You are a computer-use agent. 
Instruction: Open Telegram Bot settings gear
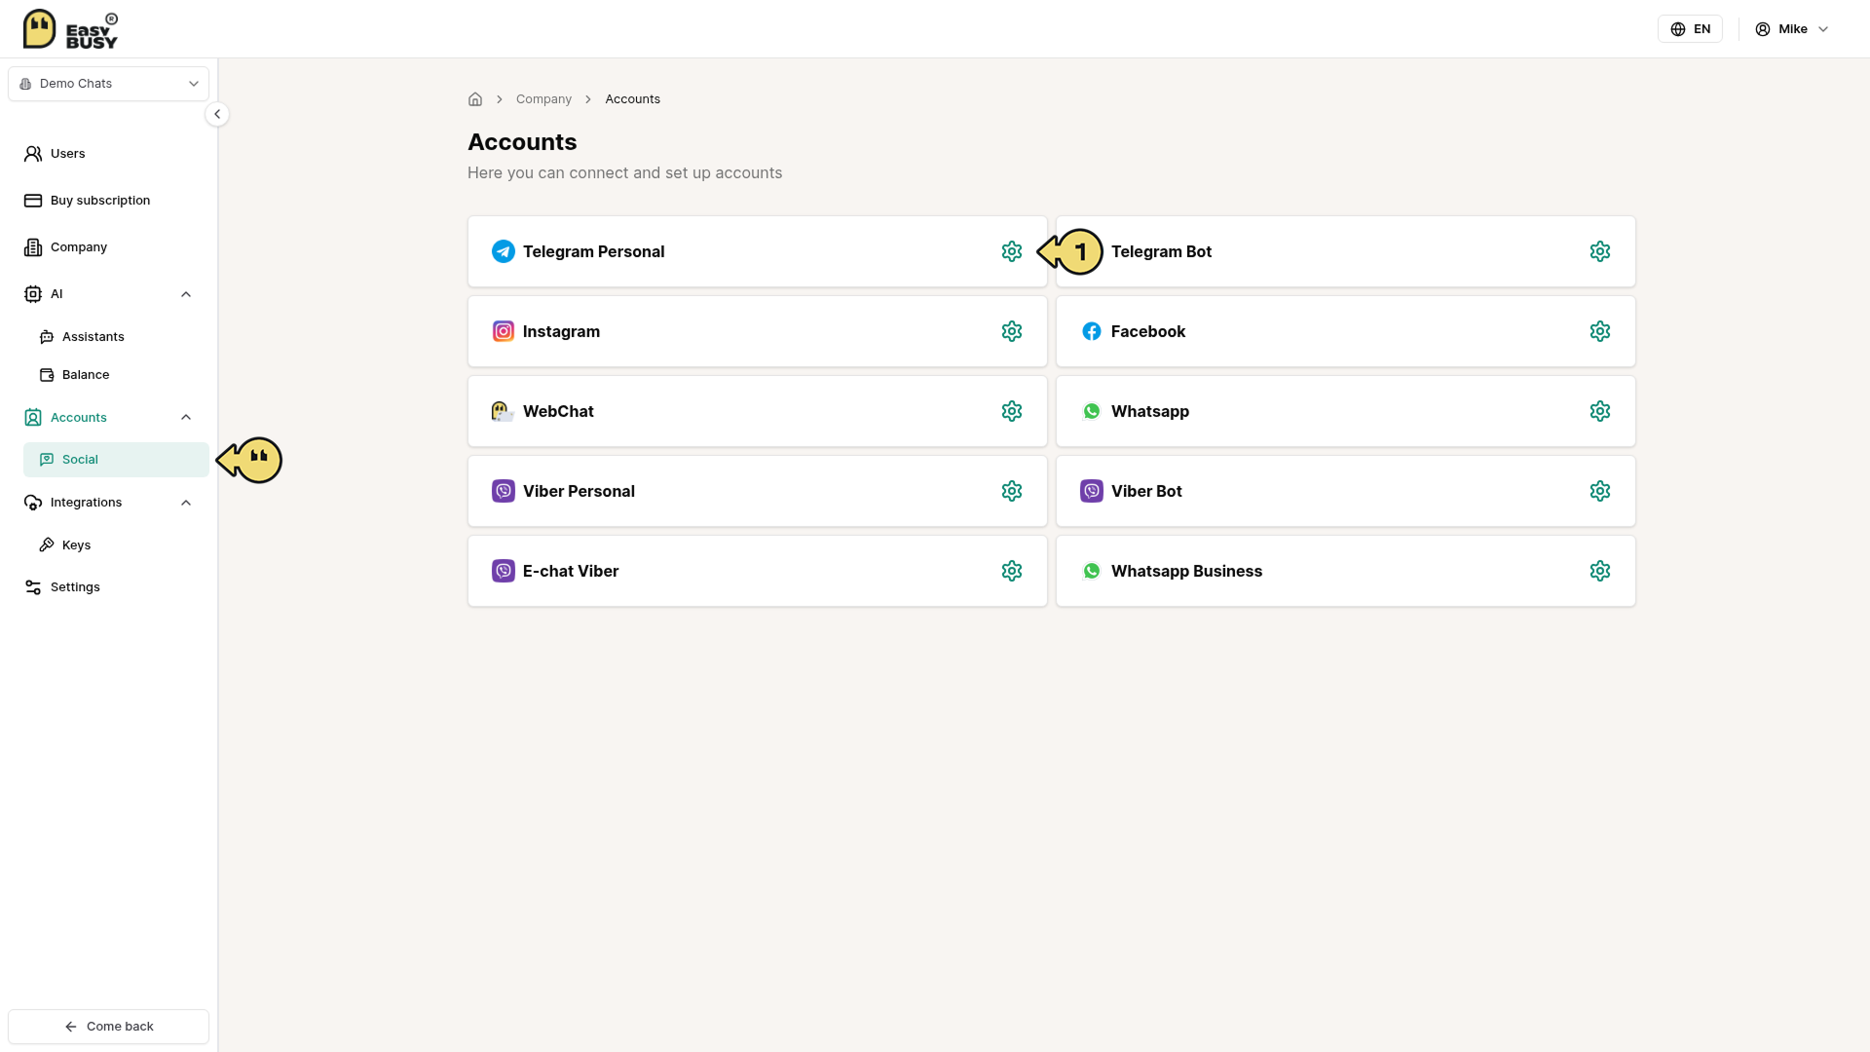[x=1600, y=251]
